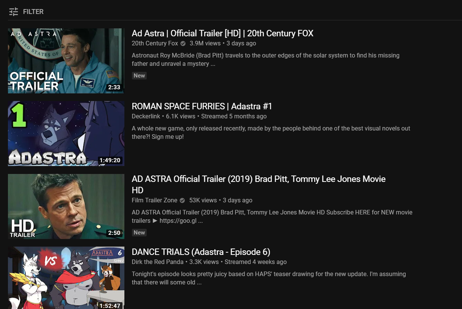Open the Brad Pitt HD Trailer thumbnail
The width and height of the screenshot is (462, 309).
coord(66,206)
